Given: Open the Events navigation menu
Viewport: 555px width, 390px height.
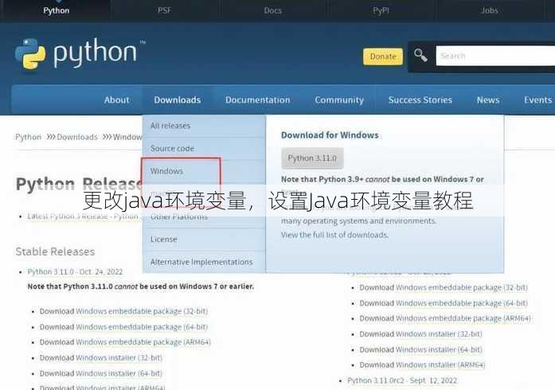Looking at the screenshot, I should pos(537,100).
